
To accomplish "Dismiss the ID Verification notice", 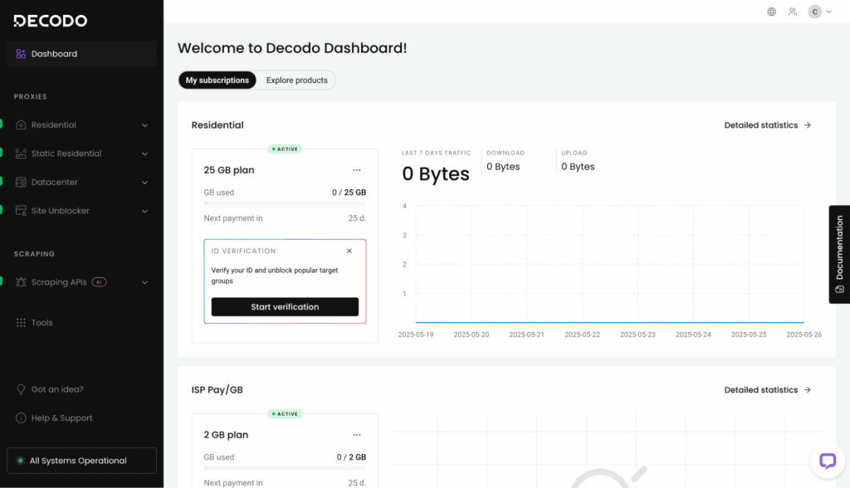I will pos(349,250).
